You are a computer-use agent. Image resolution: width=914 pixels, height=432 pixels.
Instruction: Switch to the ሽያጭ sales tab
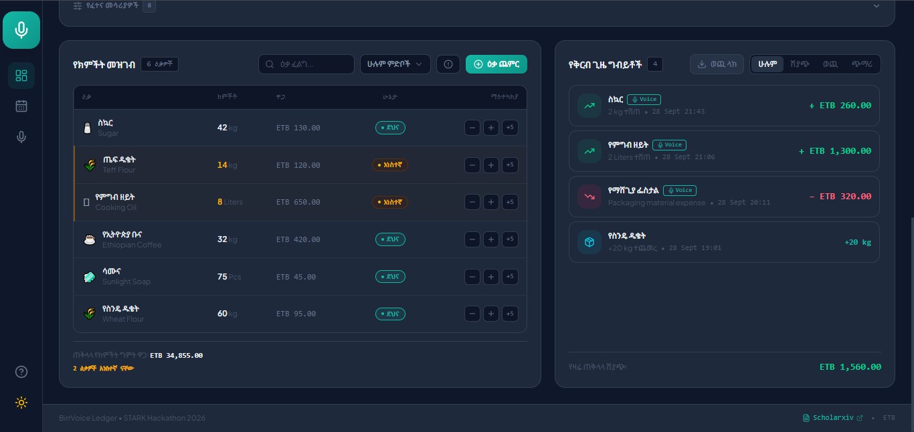[x=799, y=64]
